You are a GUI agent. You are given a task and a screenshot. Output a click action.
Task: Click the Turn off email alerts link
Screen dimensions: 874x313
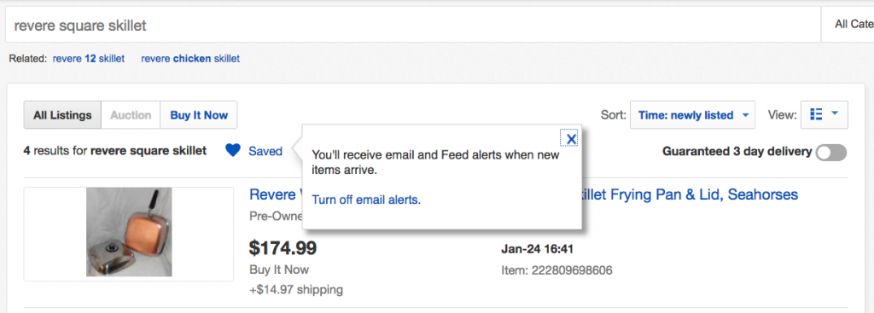[x=366, y=200]
